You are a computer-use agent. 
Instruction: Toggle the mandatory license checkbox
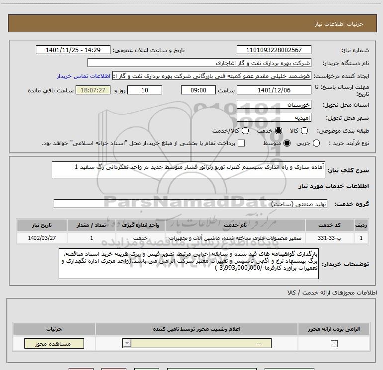tap(334, 344)
